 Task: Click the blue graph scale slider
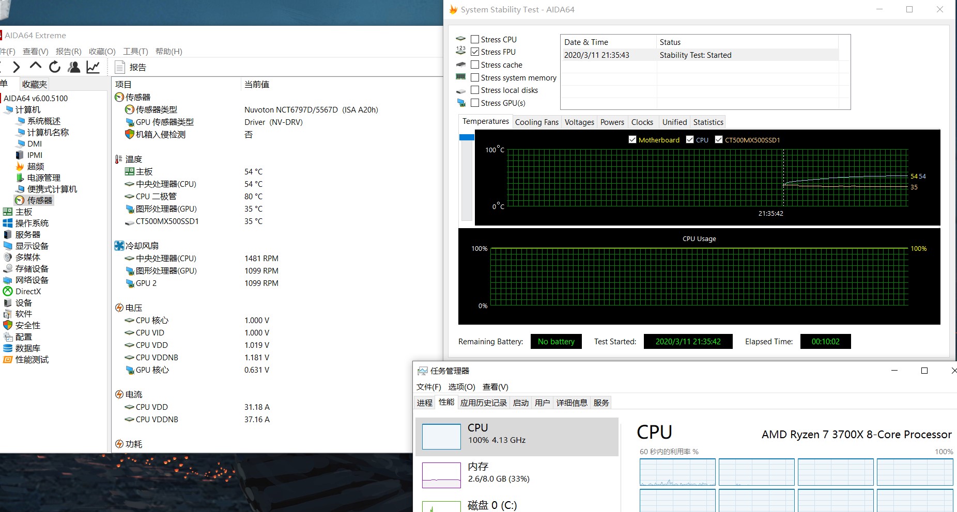pyautogui.click(x=467, y=137)
